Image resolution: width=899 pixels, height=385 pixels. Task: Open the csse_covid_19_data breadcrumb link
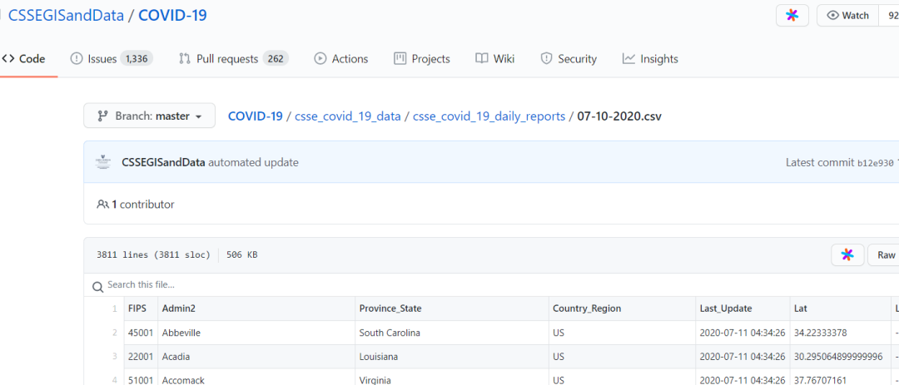click(349, 116)
